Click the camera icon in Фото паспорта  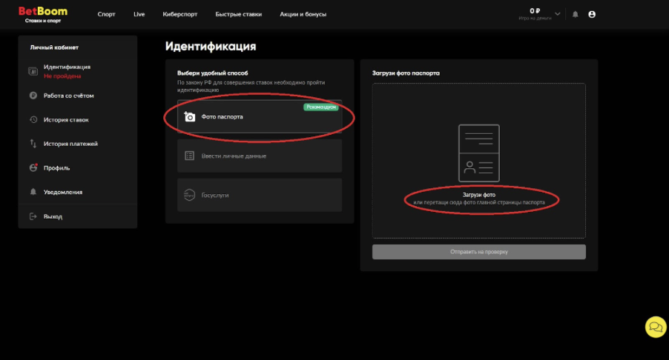pos(189,116)
